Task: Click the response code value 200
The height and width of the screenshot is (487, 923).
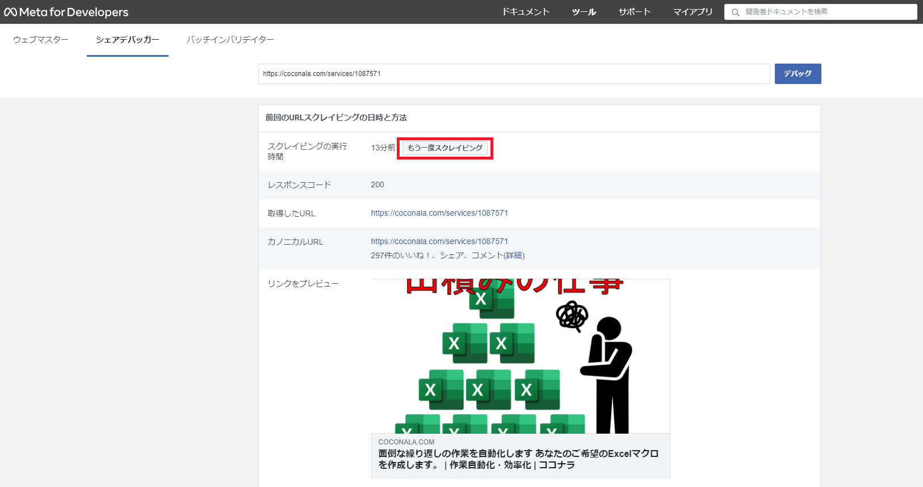Action: pos(377,184)
